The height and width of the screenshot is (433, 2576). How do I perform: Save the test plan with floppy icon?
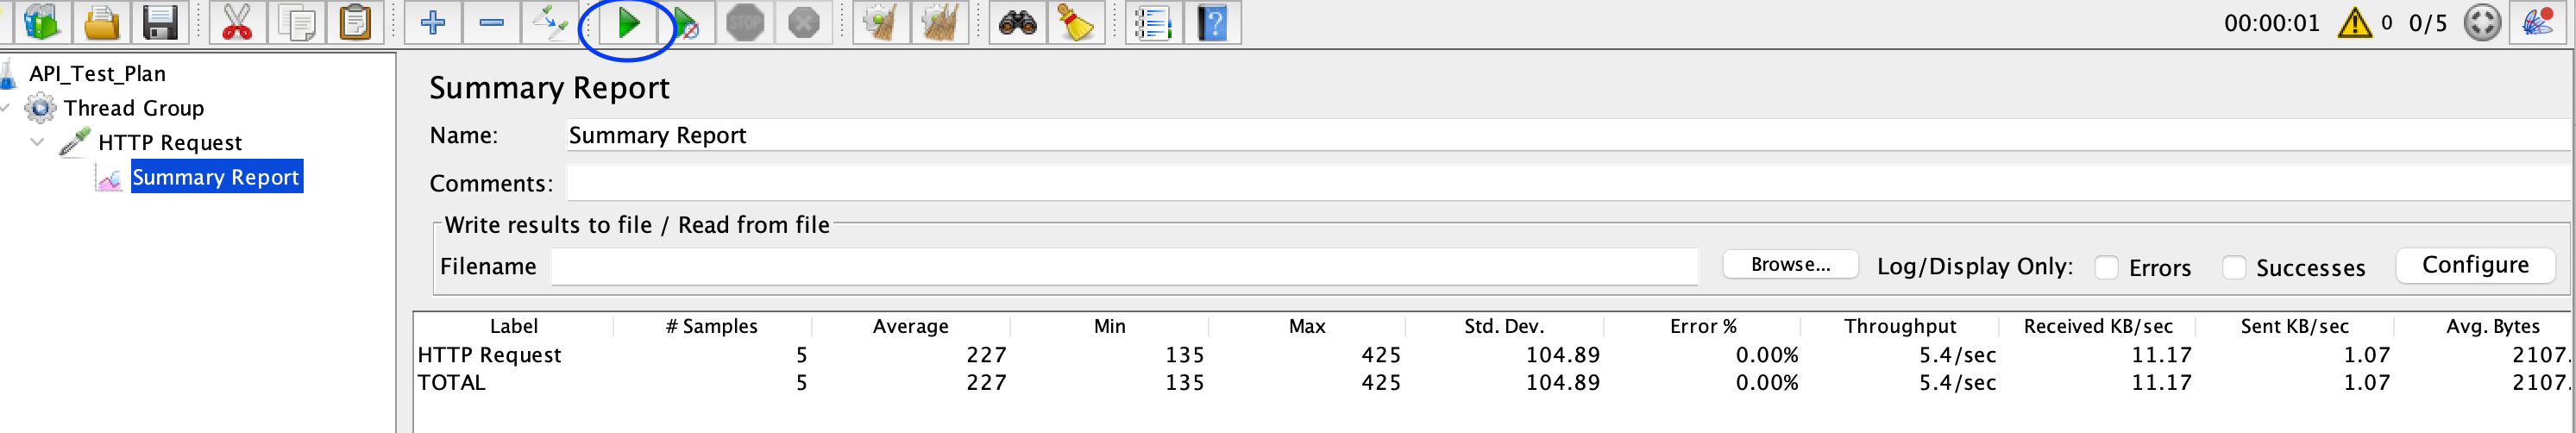tap(160, 23)
